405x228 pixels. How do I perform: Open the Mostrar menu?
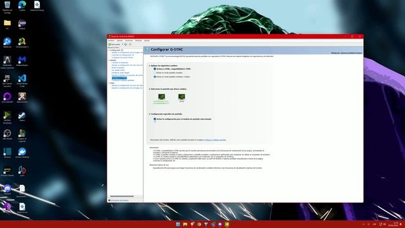(139, 41)
